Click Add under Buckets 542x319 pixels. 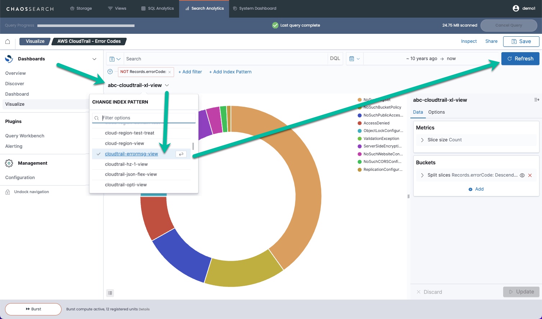pos(476,189)
